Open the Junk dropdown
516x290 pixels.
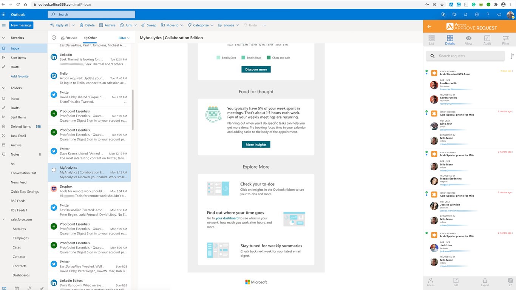click(x=128, y=25)
